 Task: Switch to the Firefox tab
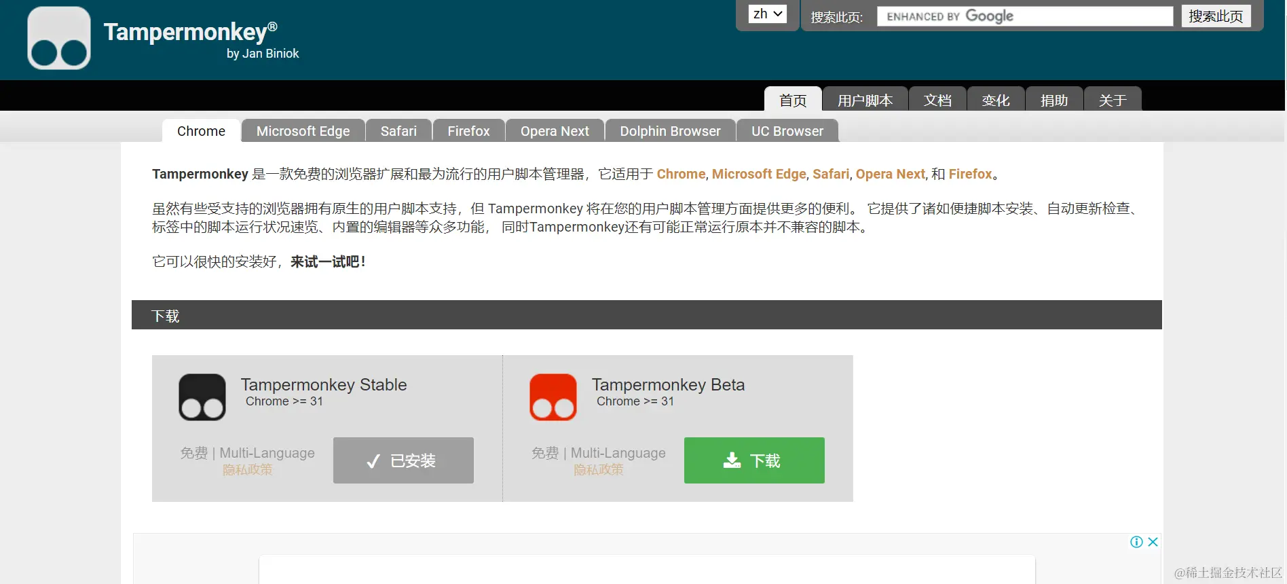coord(468,131)
